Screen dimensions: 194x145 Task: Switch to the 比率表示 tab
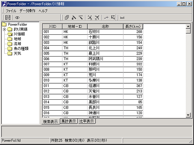tap(87, 121)
